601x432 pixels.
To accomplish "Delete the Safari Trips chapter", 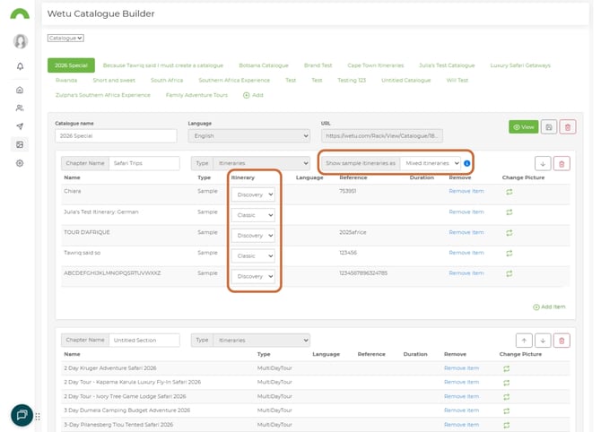I will point(562,163).
